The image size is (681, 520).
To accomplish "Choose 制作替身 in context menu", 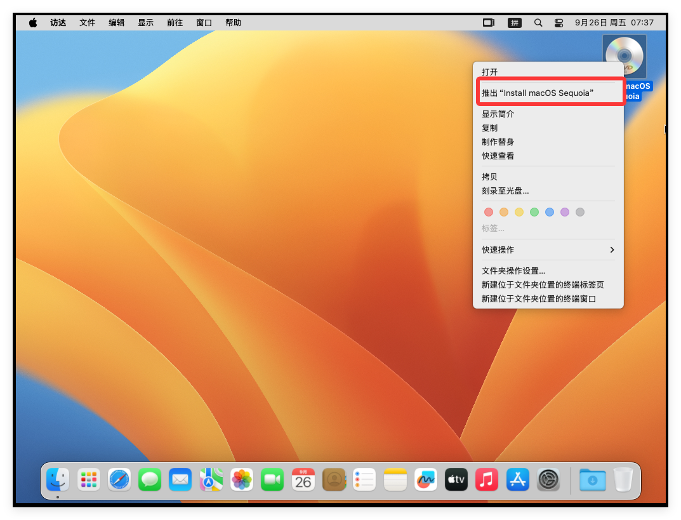I will tap(548, 142).
